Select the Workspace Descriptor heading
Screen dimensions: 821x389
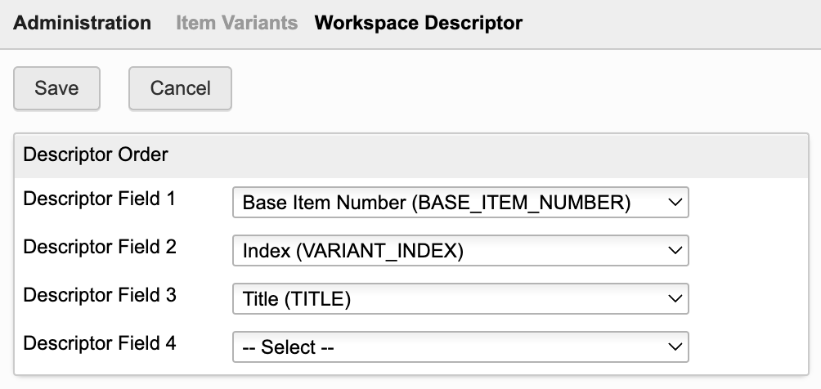(x=418, y=23)
